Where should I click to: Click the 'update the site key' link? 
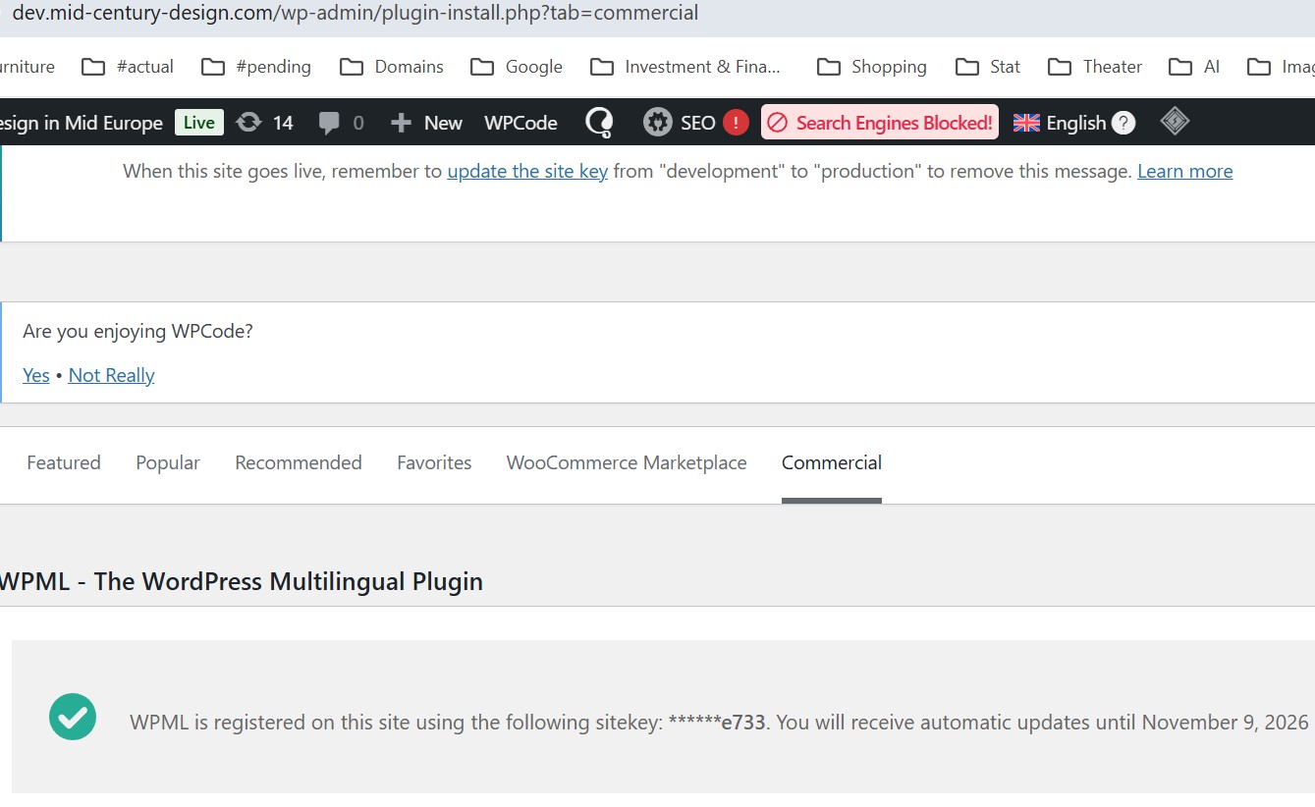[x=527, y=171]
